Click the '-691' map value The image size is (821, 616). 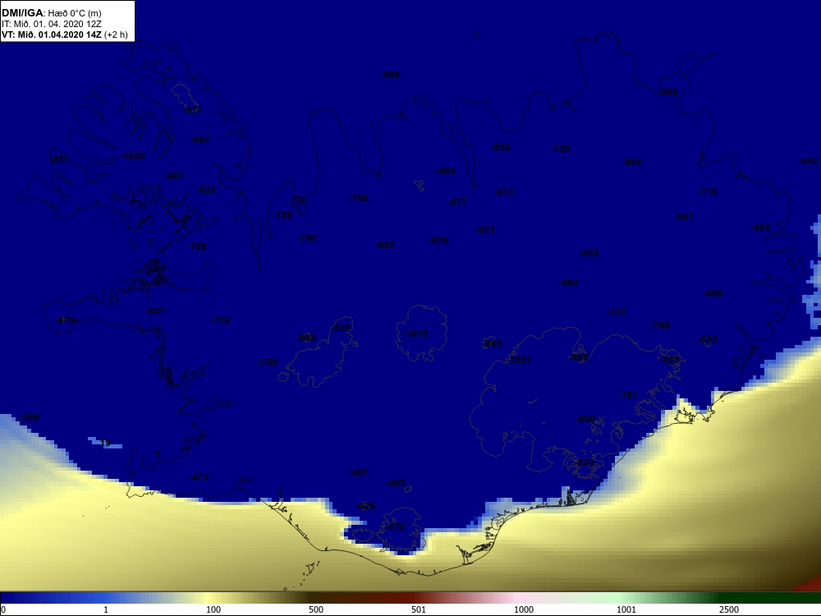click(x=684, y=217)
